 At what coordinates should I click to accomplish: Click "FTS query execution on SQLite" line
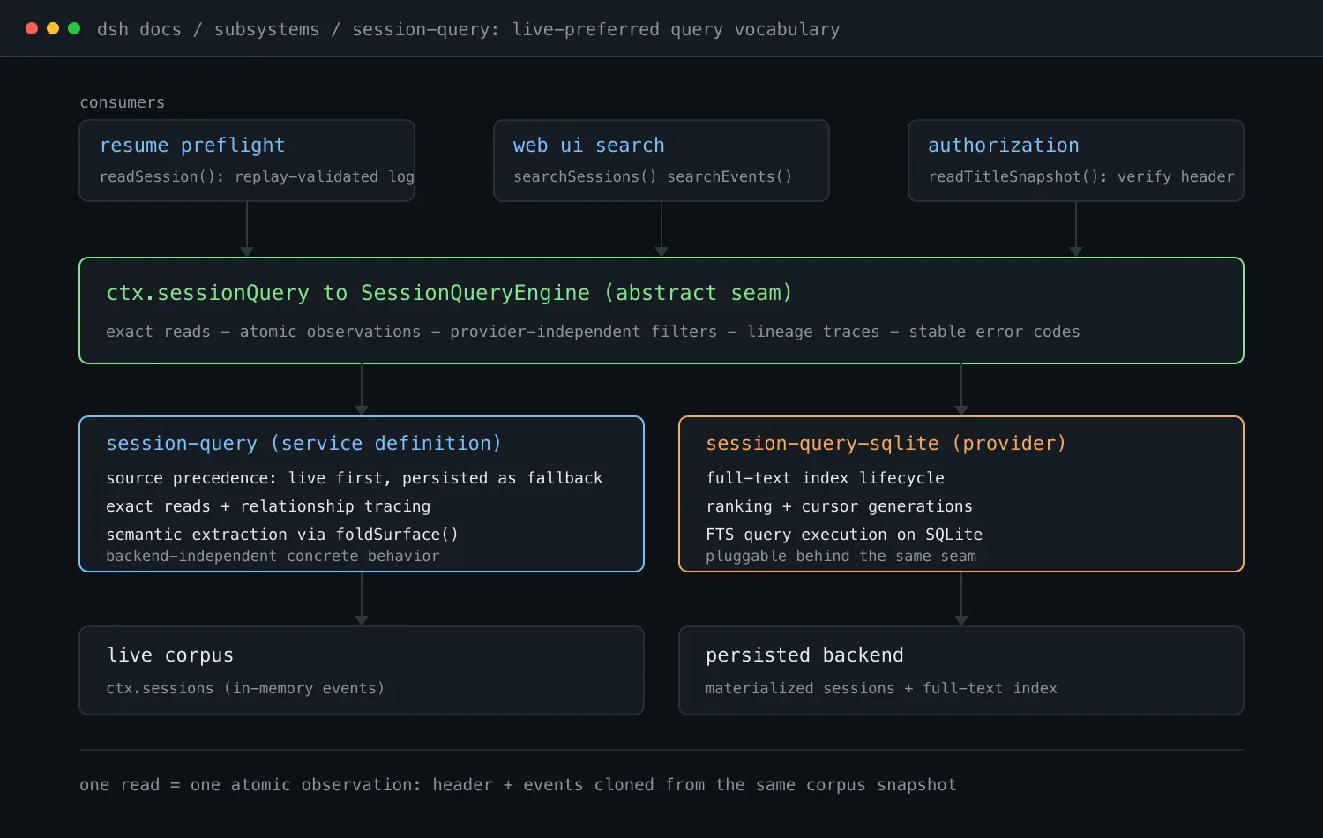pyautogui.click(x=844, y=535)
